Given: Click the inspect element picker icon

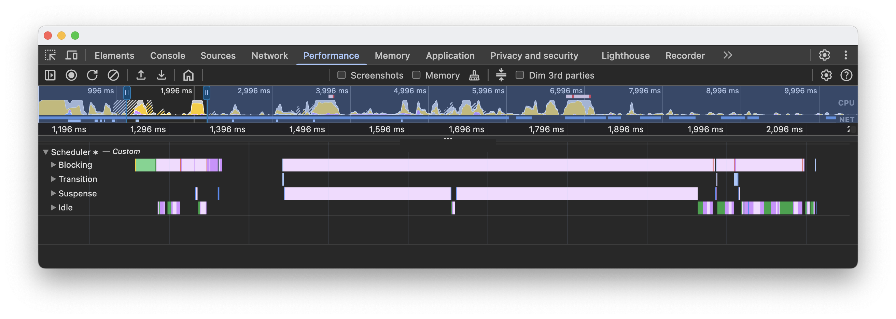Looking at the screenshot, I should click(50, 55).
